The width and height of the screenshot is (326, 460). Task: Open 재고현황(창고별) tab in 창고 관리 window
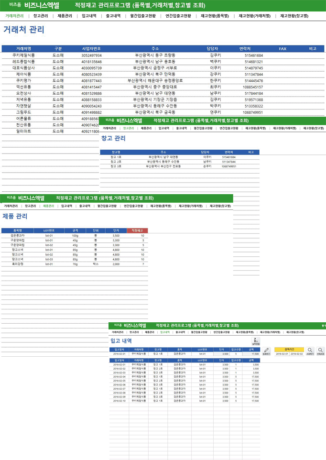pyautogui.click(x=314, y=129)
